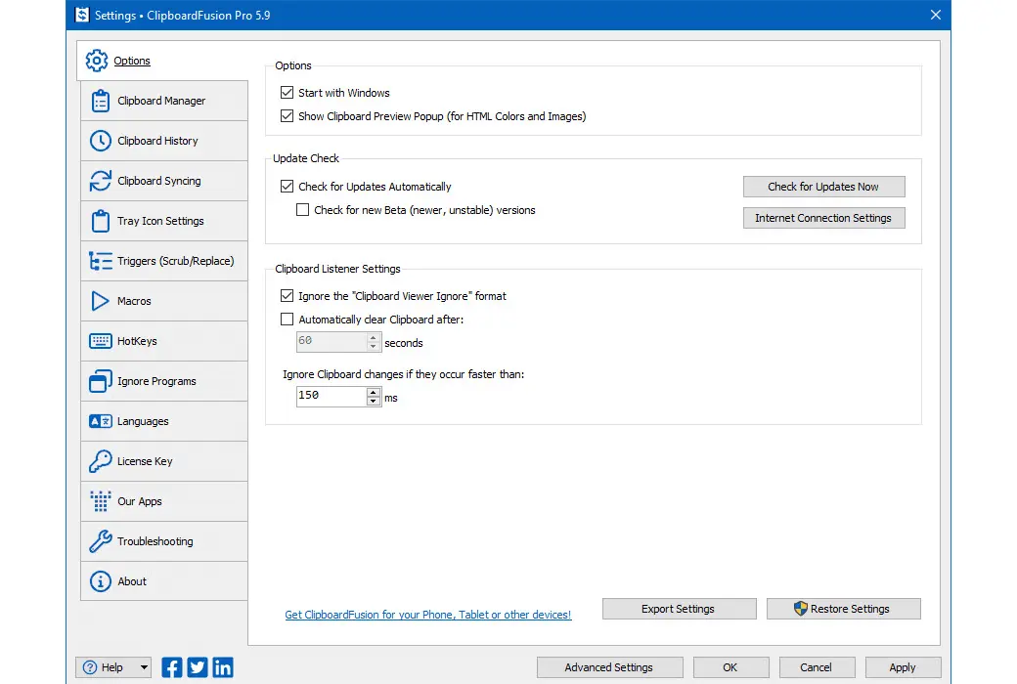
Task: Click the Clipboard Manager clipboard icon
Action: pos(101,101)
